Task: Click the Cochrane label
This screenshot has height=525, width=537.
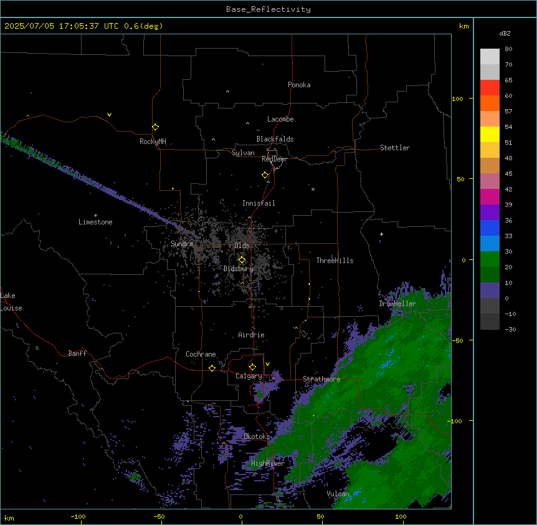Action: click(x=201, y=354)
